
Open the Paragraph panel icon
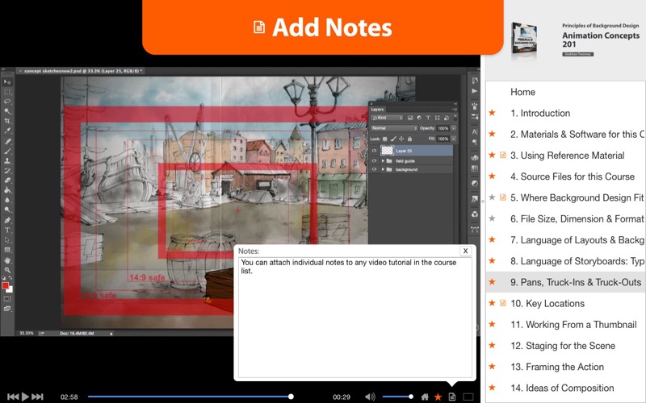click(475, 143)
